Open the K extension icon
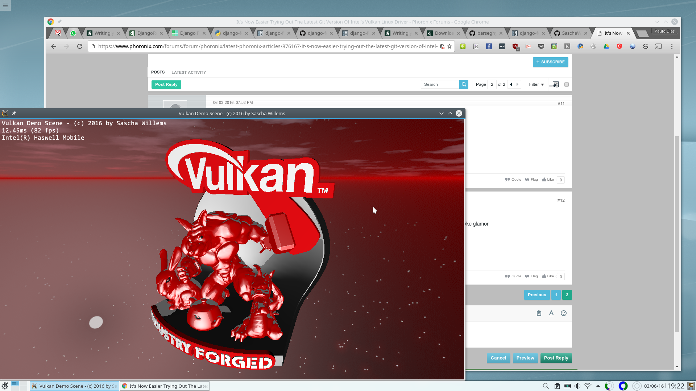Image resolution: width=696 pixels, height=391 pixels. pos(567,46)
